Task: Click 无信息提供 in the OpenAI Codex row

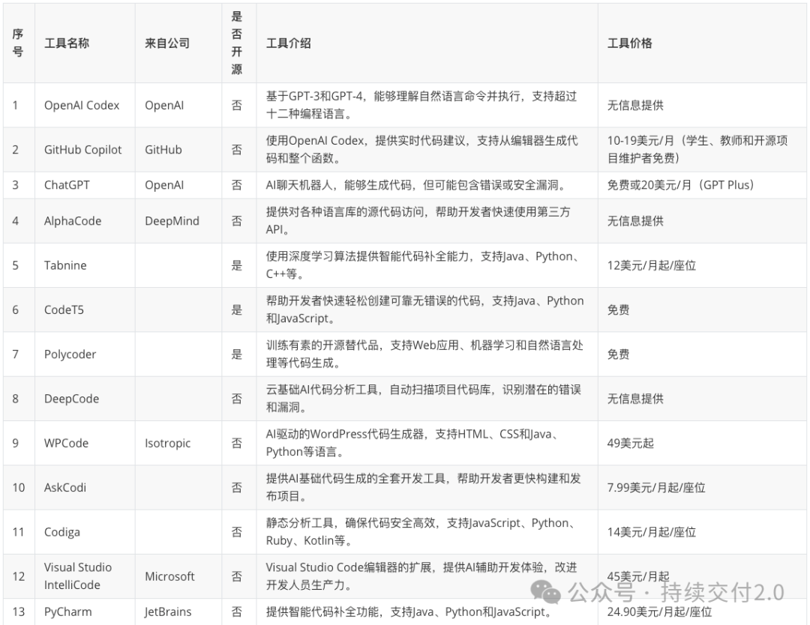Action: click(x=635, y=105)
